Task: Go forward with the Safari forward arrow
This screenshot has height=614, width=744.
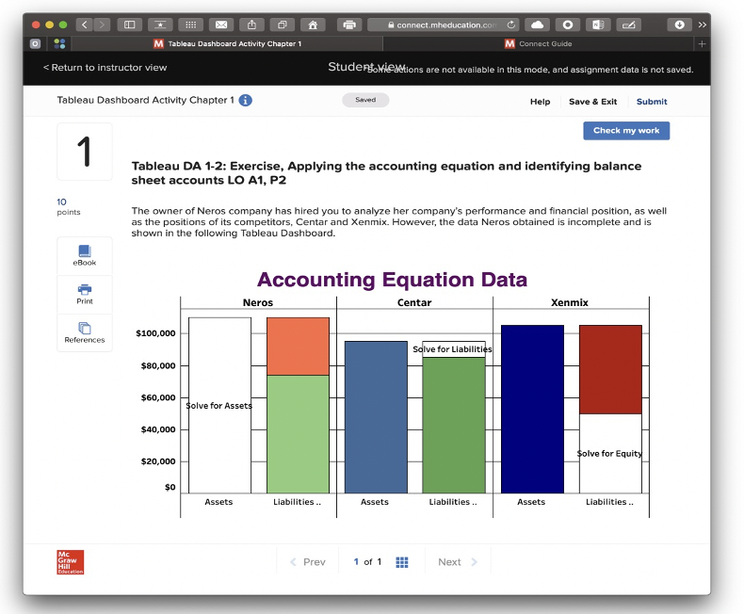Action: 102,24
